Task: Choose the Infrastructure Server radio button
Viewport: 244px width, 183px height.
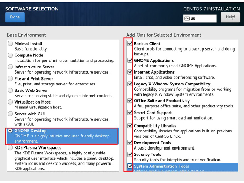Action: tap(10, 67)
